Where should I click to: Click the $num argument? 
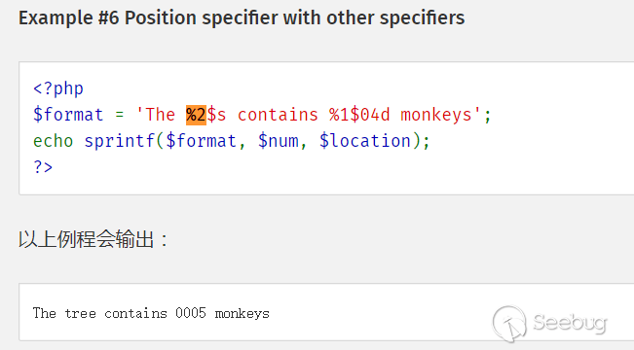point(279,141)
